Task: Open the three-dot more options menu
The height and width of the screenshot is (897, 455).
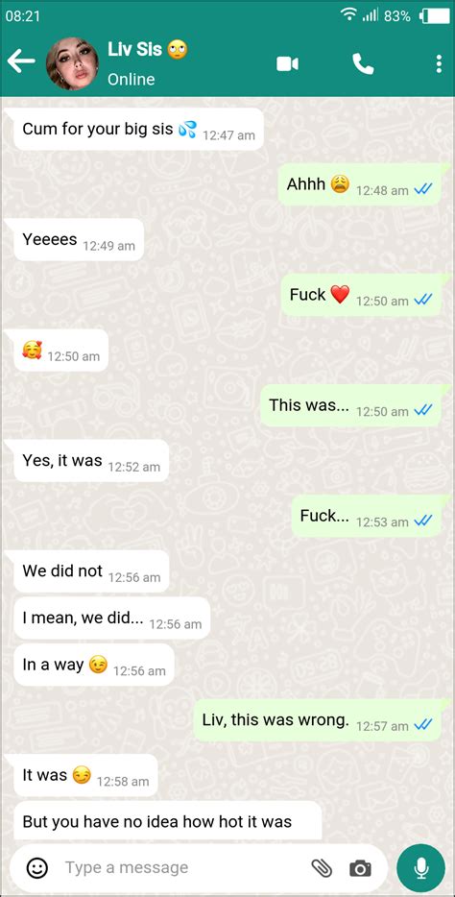Action: point(439,63)
